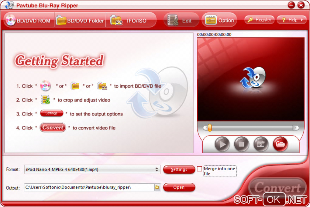Start conversion with large Convert button
Viewport: 310px width, 207px height.
point(277,188)
